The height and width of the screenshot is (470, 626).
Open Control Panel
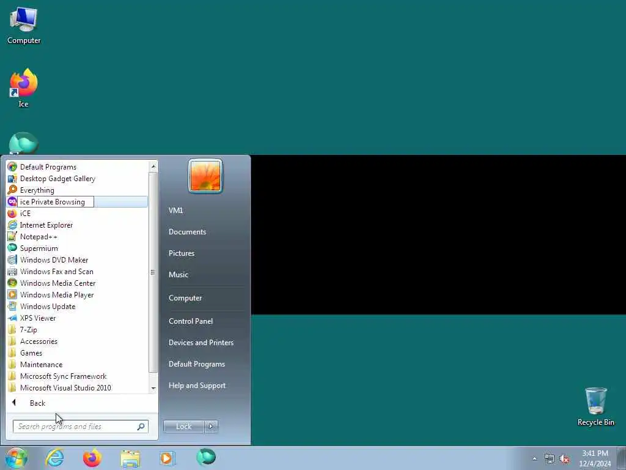click(x=191, y=321)
